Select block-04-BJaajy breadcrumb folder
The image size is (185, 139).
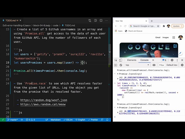[x=42, y=25]
